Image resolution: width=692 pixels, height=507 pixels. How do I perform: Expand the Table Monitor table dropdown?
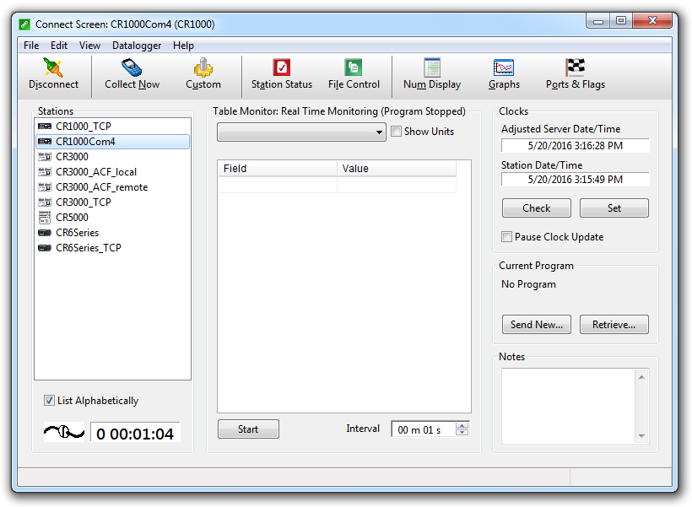point(379,132)
